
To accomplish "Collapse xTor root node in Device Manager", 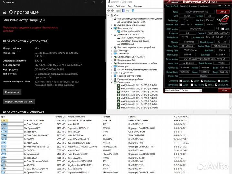I will [108, 15].
